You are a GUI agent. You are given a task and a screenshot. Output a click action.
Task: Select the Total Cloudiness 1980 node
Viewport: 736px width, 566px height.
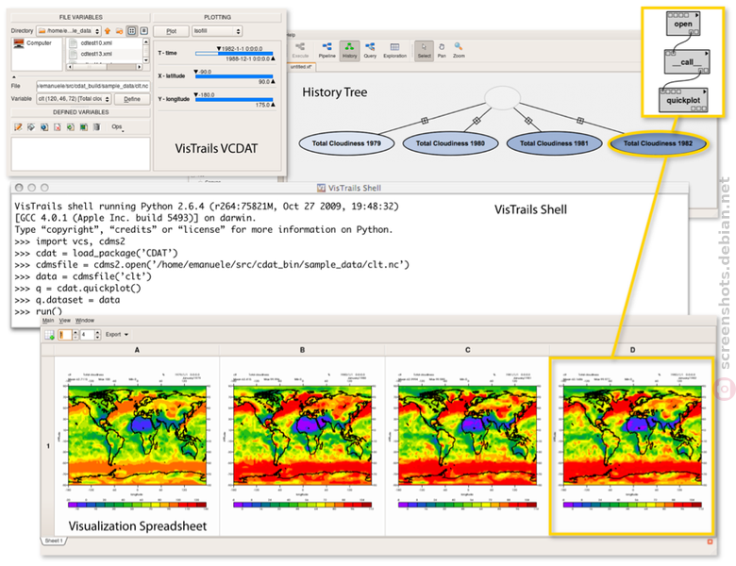(450, 143)
